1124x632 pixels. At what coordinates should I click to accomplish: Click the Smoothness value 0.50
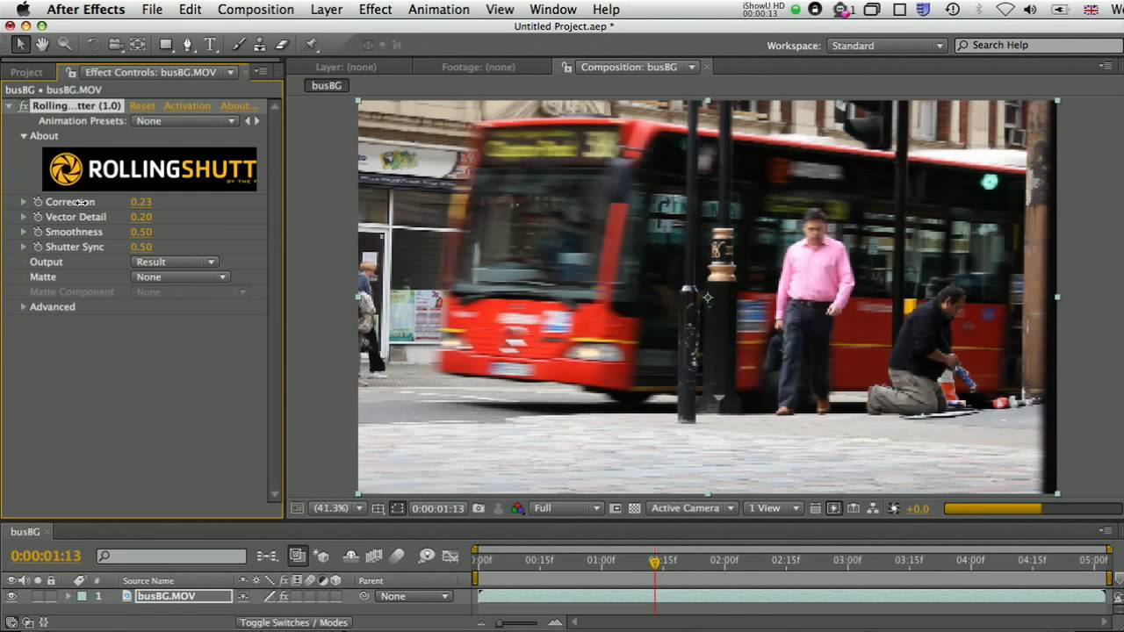tap(140, 232)
